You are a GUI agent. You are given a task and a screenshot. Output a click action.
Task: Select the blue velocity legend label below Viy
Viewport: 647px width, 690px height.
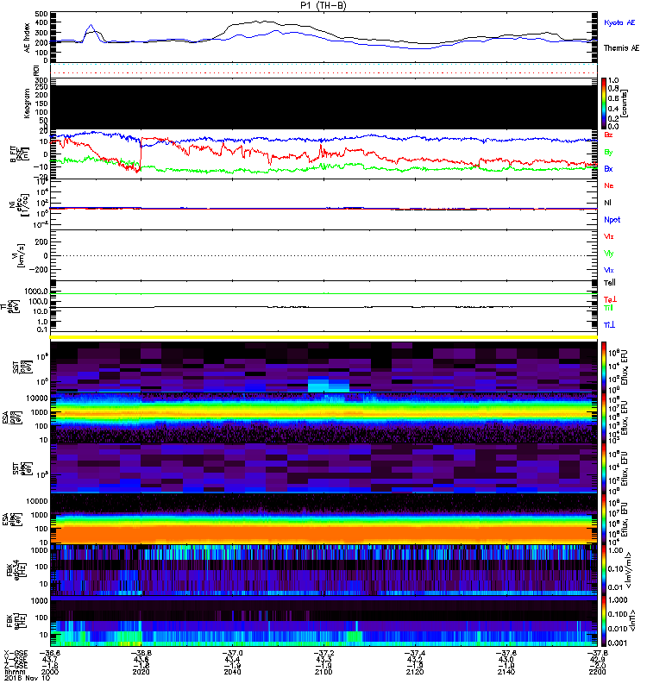609,270
